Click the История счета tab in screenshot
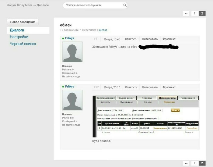Image resolution: width=213 pixels, height=167 pixels. pos(167,98)
